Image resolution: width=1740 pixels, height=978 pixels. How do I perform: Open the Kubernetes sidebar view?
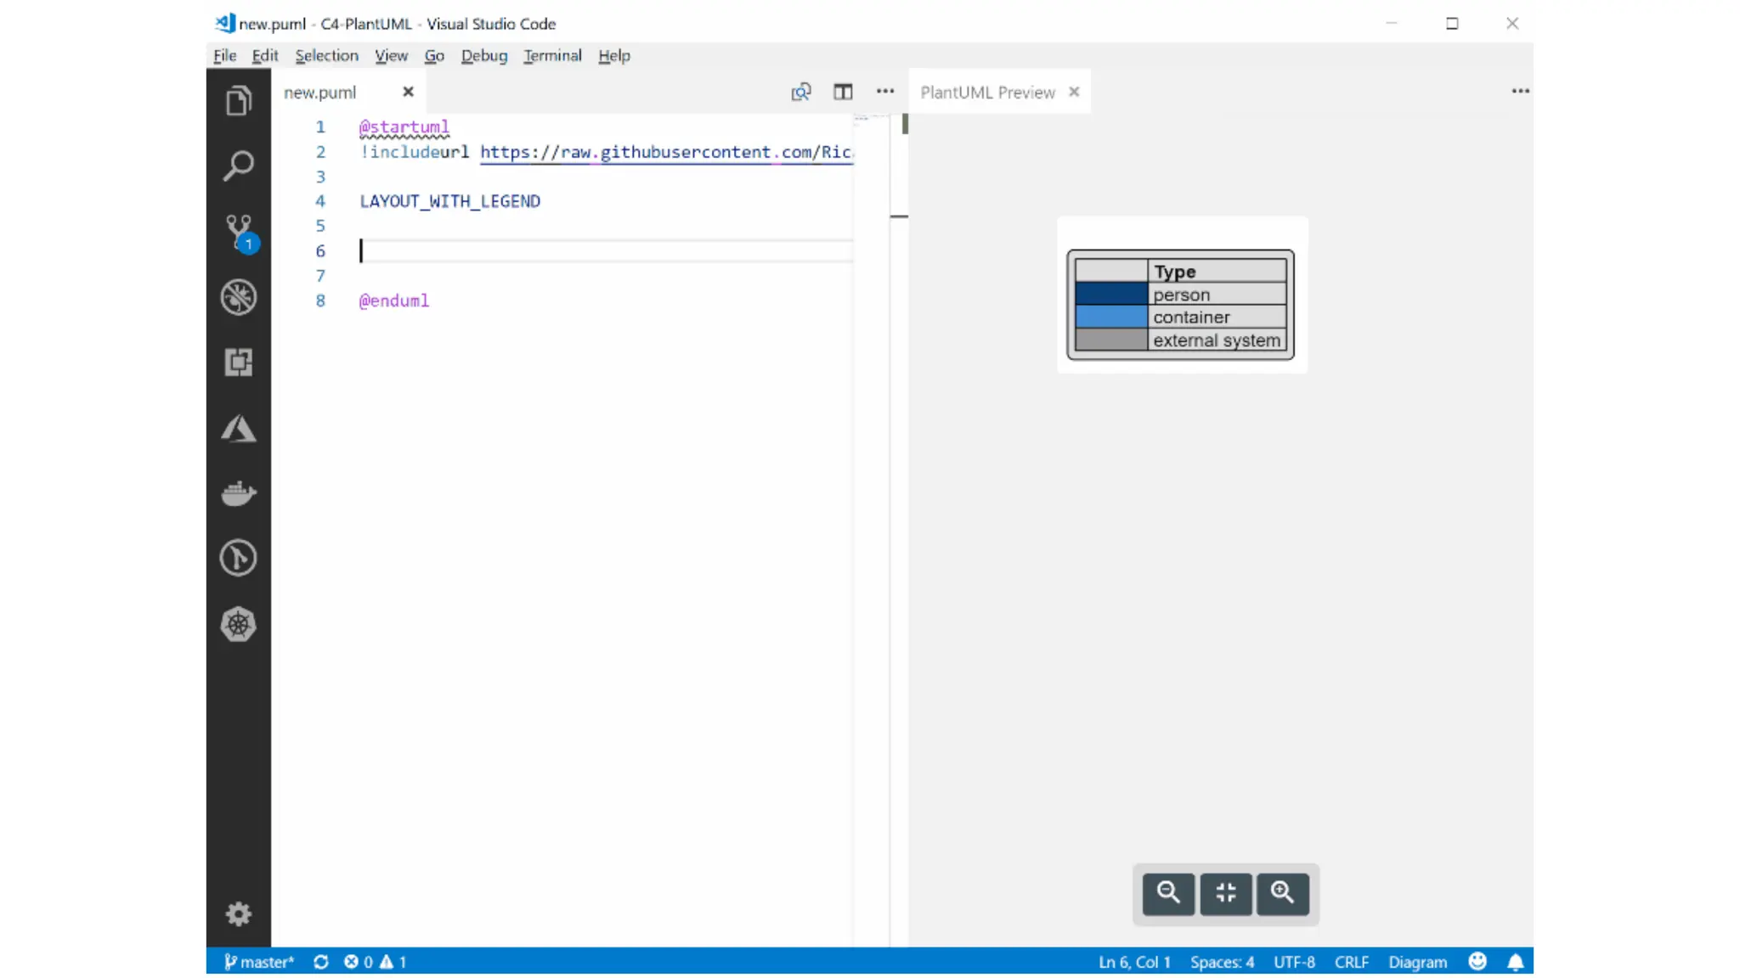pos(239,625)
